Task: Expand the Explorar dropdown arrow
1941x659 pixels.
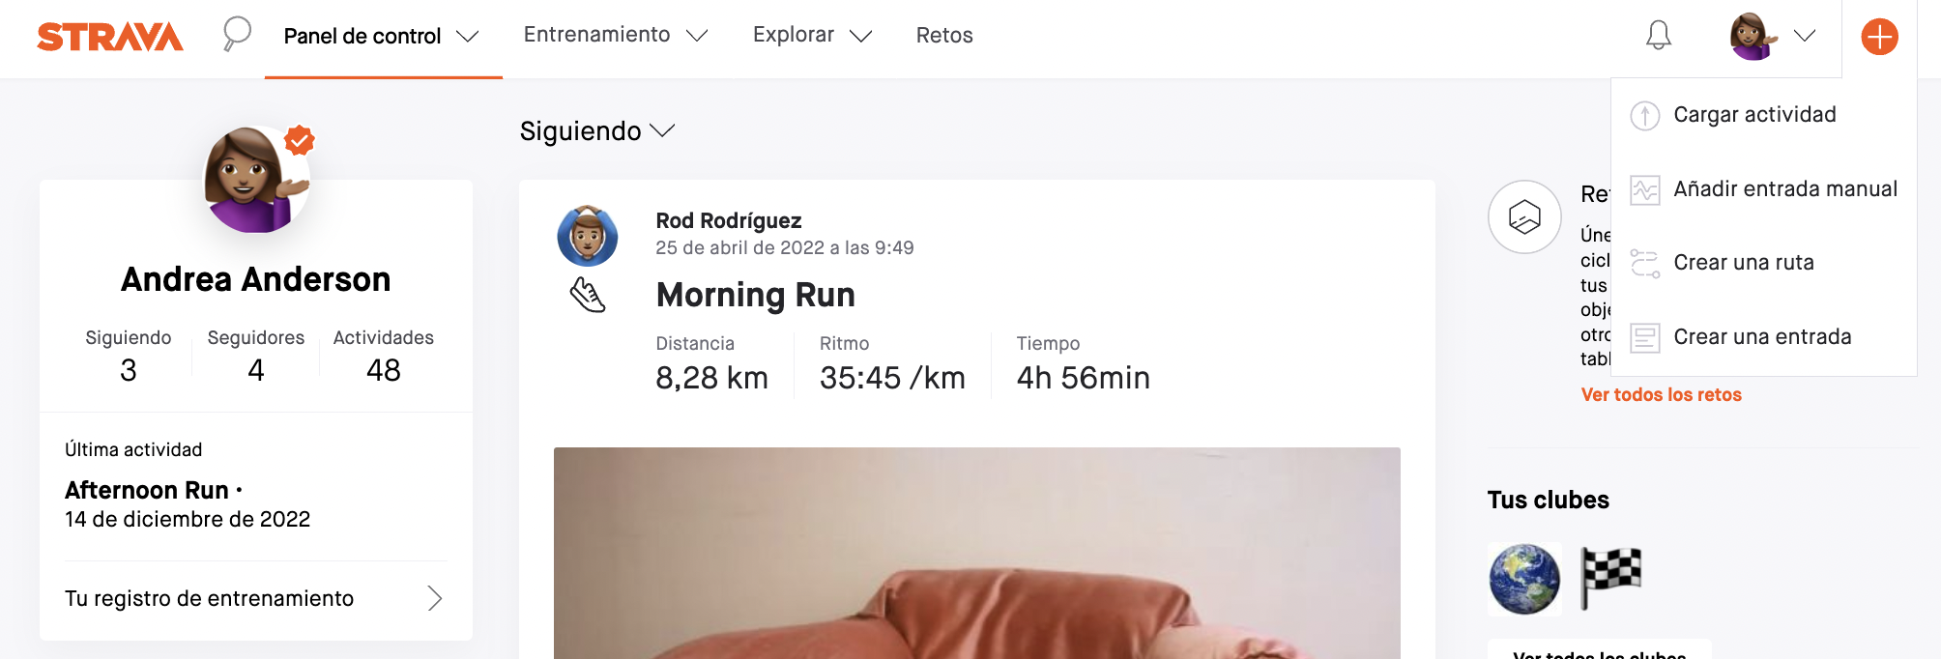Action: pyautogui.click(x=861, y=36)
